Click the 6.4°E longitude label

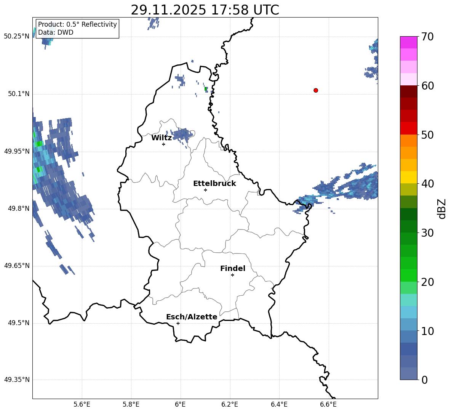[x=279, y=404]
